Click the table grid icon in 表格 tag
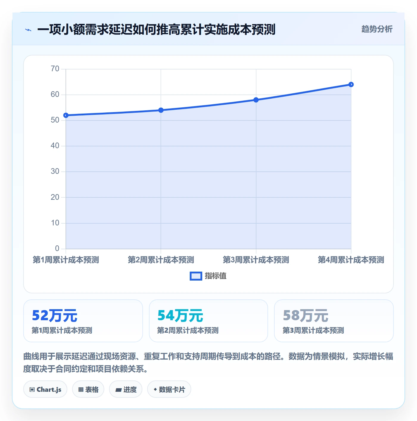This screenshot has height=421, width=417. [81, 389]
